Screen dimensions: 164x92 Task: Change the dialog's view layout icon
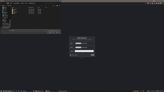coord(53,6)
